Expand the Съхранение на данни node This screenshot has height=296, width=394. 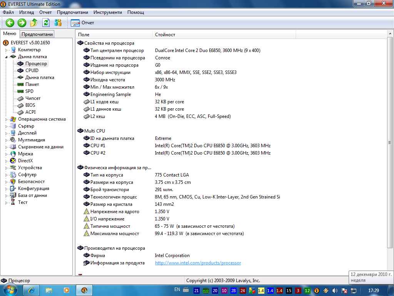point(6,147)
